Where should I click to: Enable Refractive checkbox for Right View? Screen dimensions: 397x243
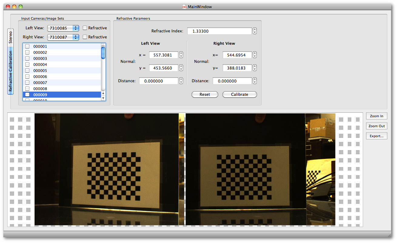(x=85, y=37)
